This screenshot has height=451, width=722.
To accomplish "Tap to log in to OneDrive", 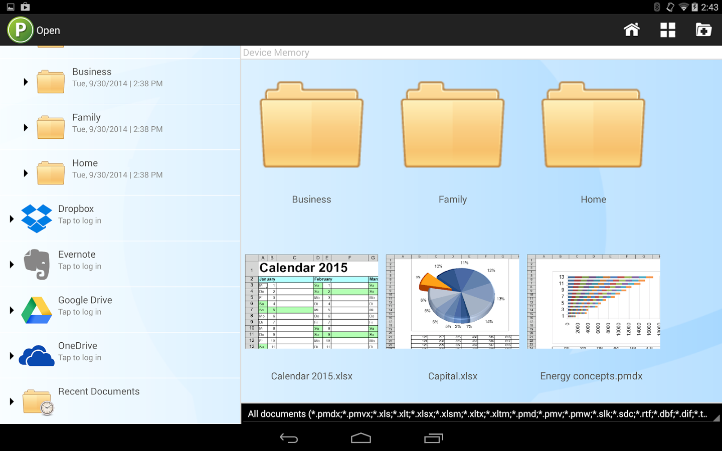I will tap(80, 357).
